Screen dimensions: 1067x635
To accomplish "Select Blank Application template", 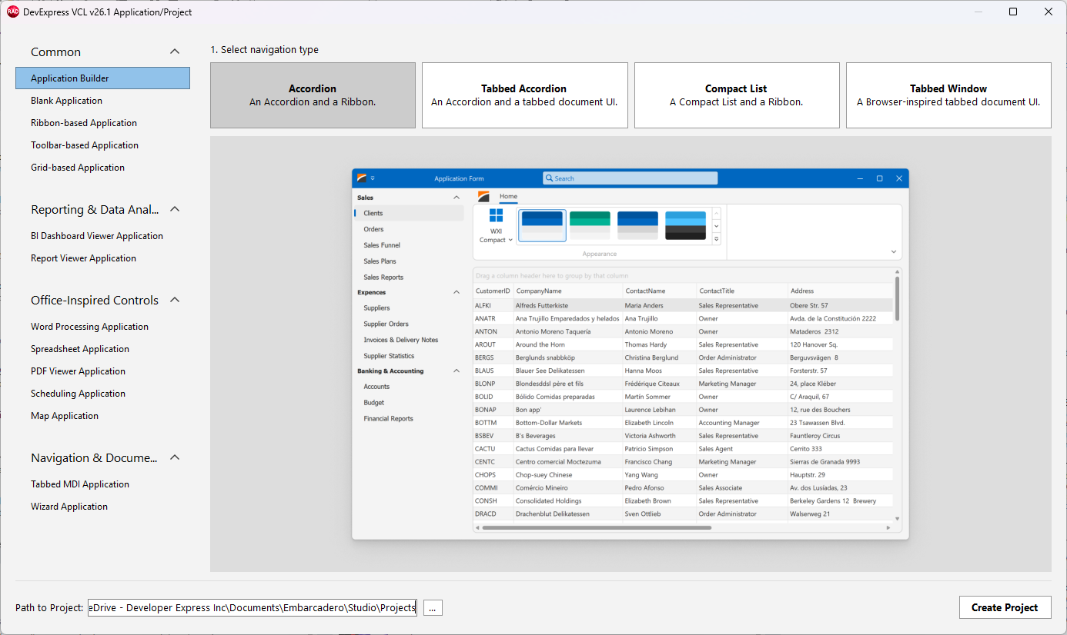I will (102, 100).
